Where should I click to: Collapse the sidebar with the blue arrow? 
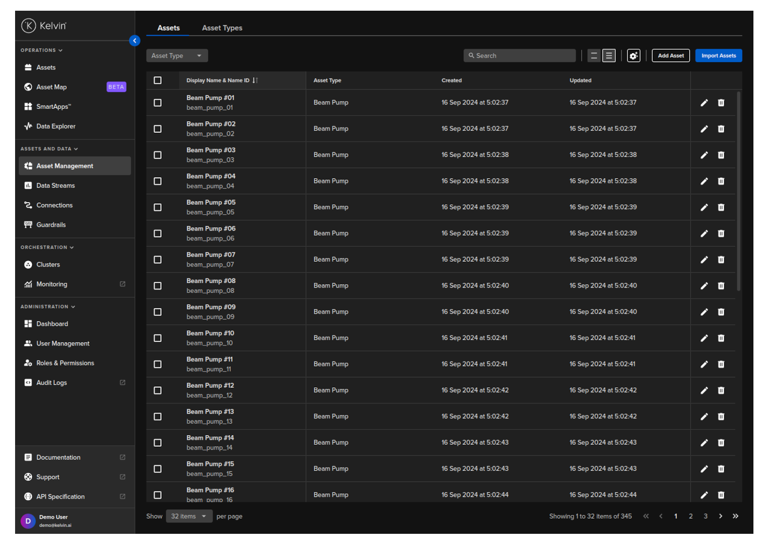135,41
